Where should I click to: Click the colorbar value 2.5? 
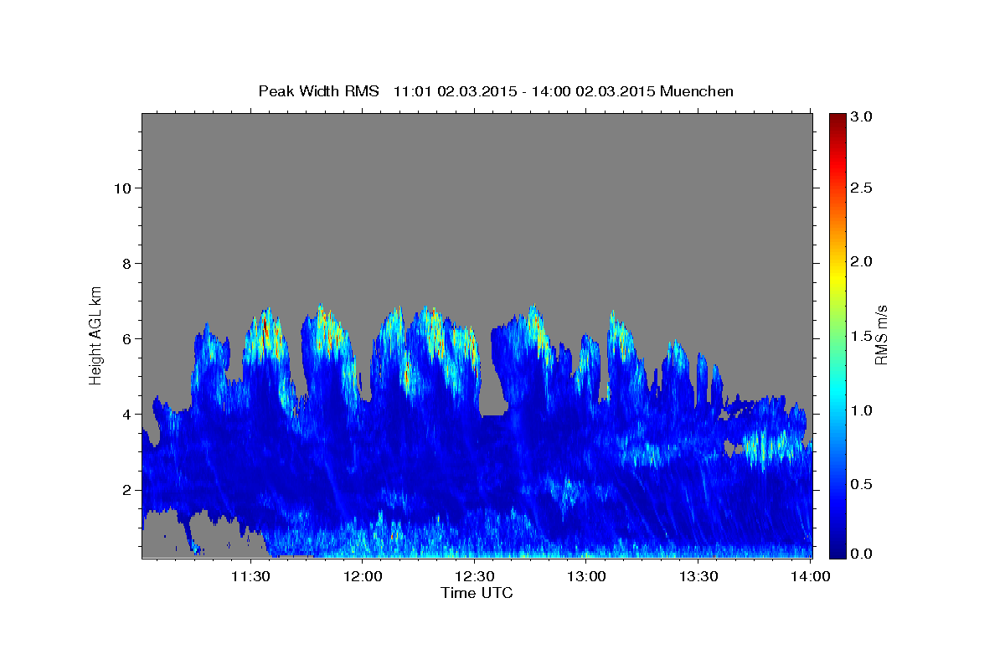[862, 188]
